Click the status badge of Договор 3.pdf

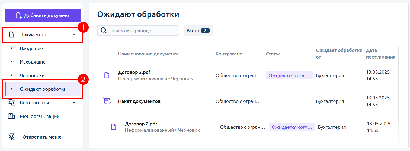[289, 75]
